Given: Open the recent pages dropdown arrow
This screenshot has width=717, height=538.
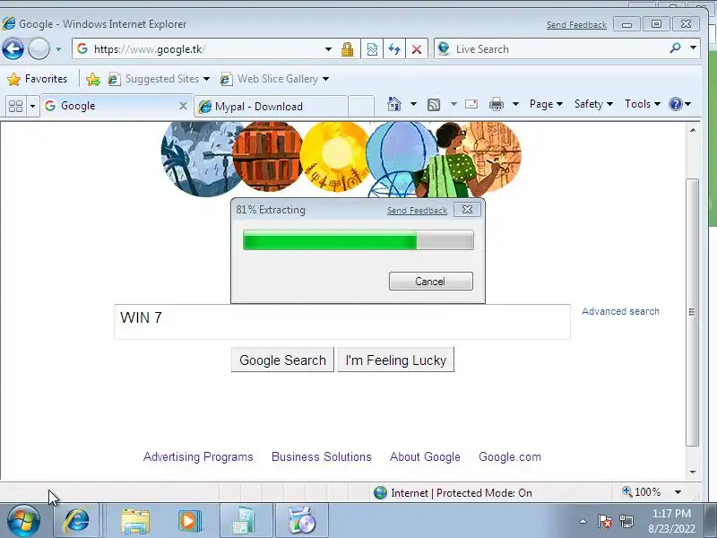Looking at the screenshot, I should 58,49.
